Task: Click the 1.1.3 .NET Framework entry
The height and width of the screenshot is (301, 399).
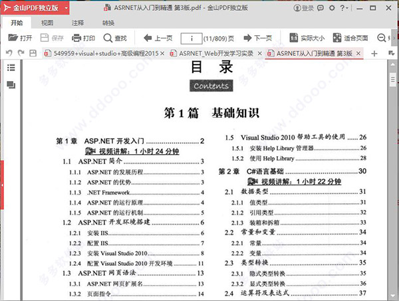Action: click(136, 193)
